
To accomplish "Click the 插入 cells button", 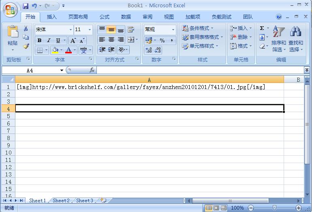I will tap(241, 28).
